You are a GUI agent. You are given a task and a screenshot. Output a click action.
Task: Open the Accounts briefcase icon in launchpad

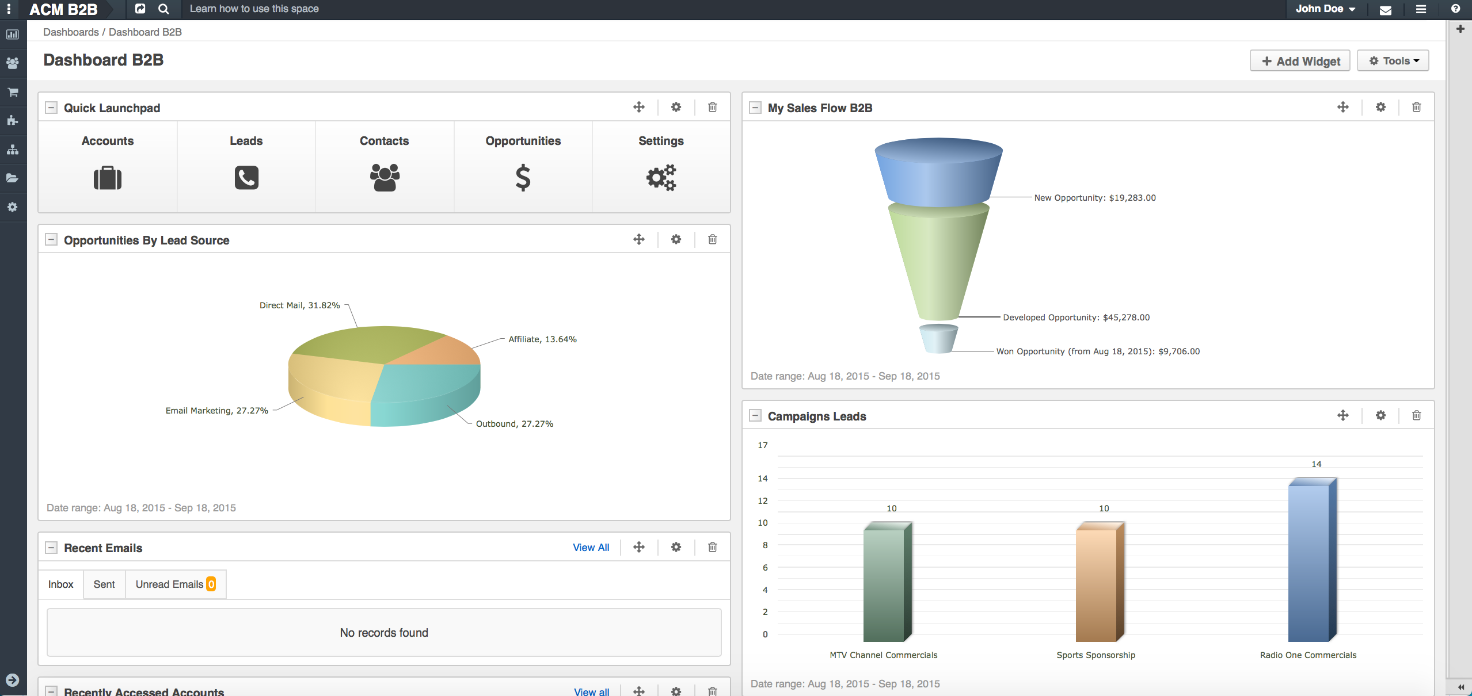click(108, 178)
